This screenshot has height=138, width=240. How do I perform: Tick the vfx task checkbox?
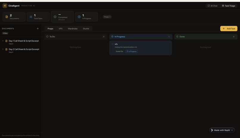click(112, 44)
